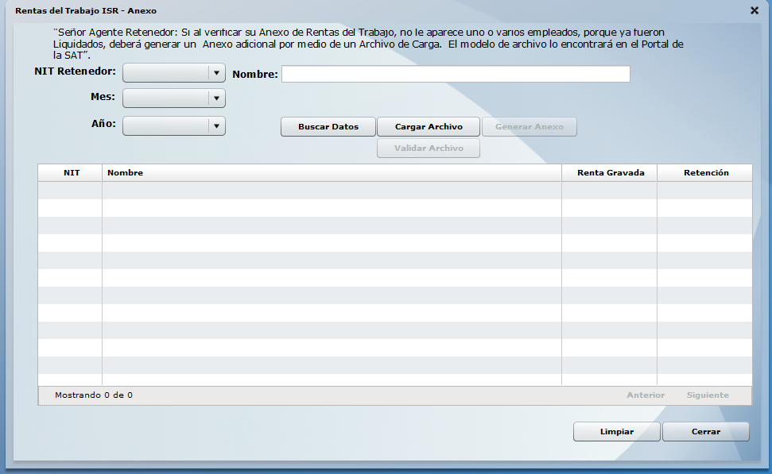Go to next page with Siguiente
Viewport: 772px width, 474px height.
[x=707, y=395]
